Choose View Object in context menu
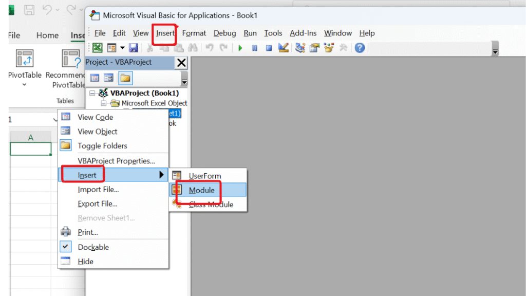Image resolution: width=526 pixels, height=296 pixels. click(x=113, y=132)
